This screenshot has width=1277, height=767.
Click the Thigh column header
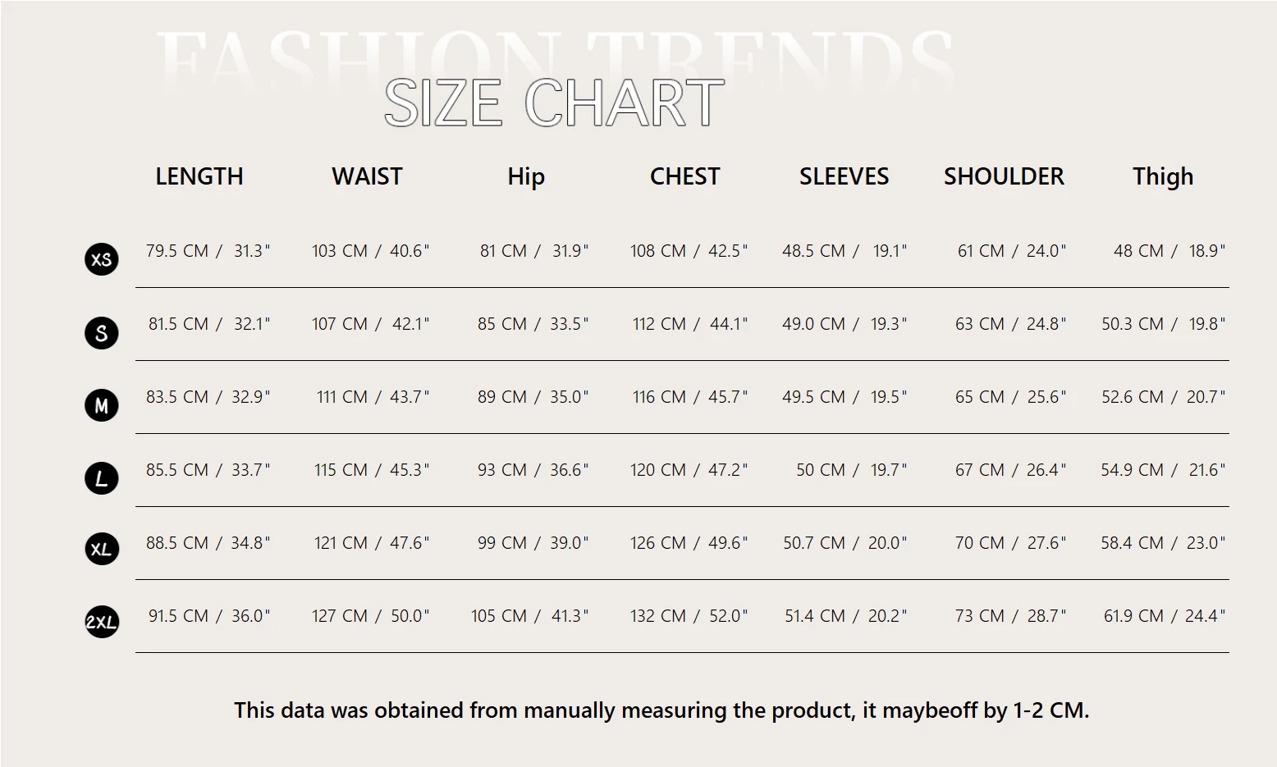(1163, 176)
